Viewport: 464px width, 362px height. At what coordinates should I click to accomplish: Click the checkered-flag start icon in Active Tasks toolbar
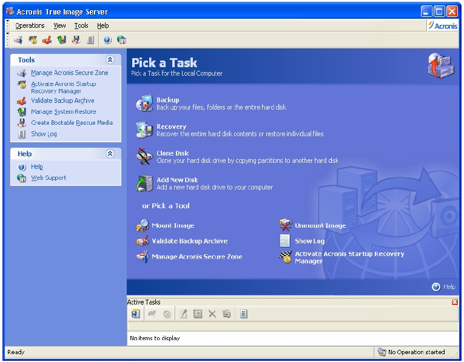coord(152,314)
